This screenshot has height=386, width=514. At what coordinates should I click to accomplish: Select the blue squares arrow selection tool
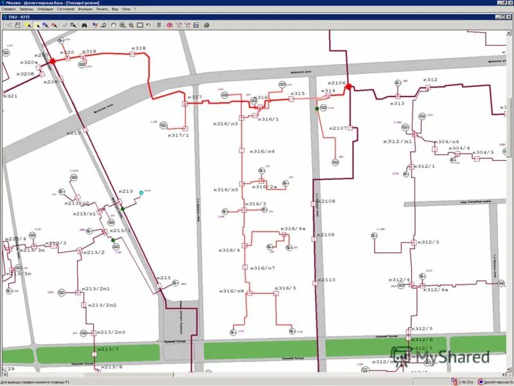[46, 25]
